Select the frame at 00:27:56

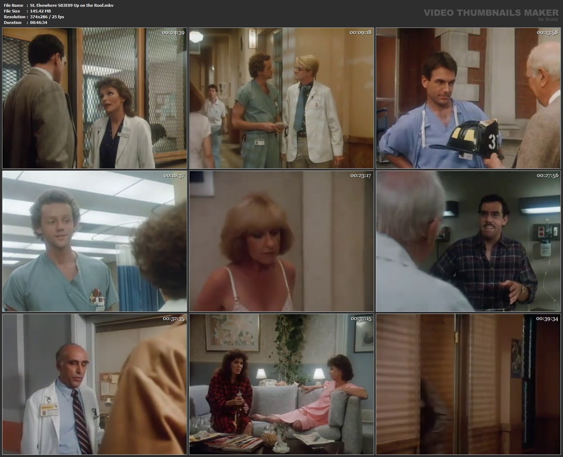tap(468, 241)
